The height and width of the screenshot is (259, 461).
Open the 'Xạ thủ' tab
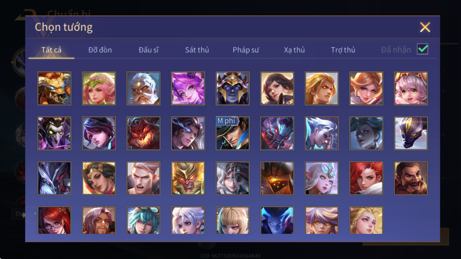[x=294, y=50]
